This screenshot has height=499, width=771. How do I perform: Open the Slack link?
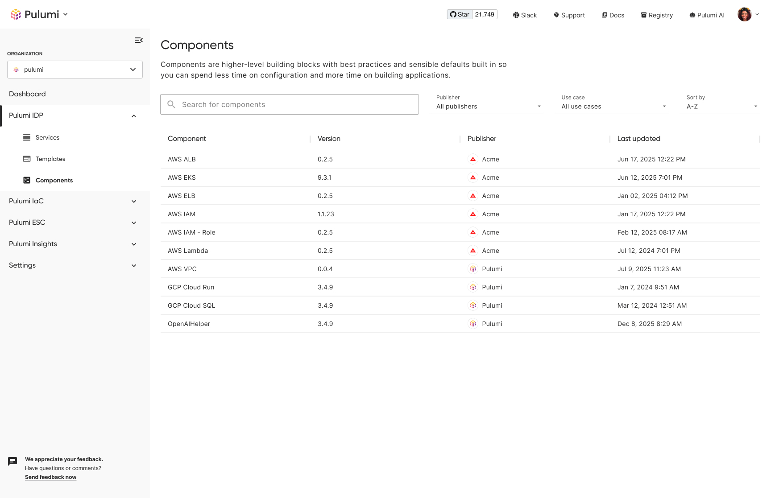click(x=525, y=15)
